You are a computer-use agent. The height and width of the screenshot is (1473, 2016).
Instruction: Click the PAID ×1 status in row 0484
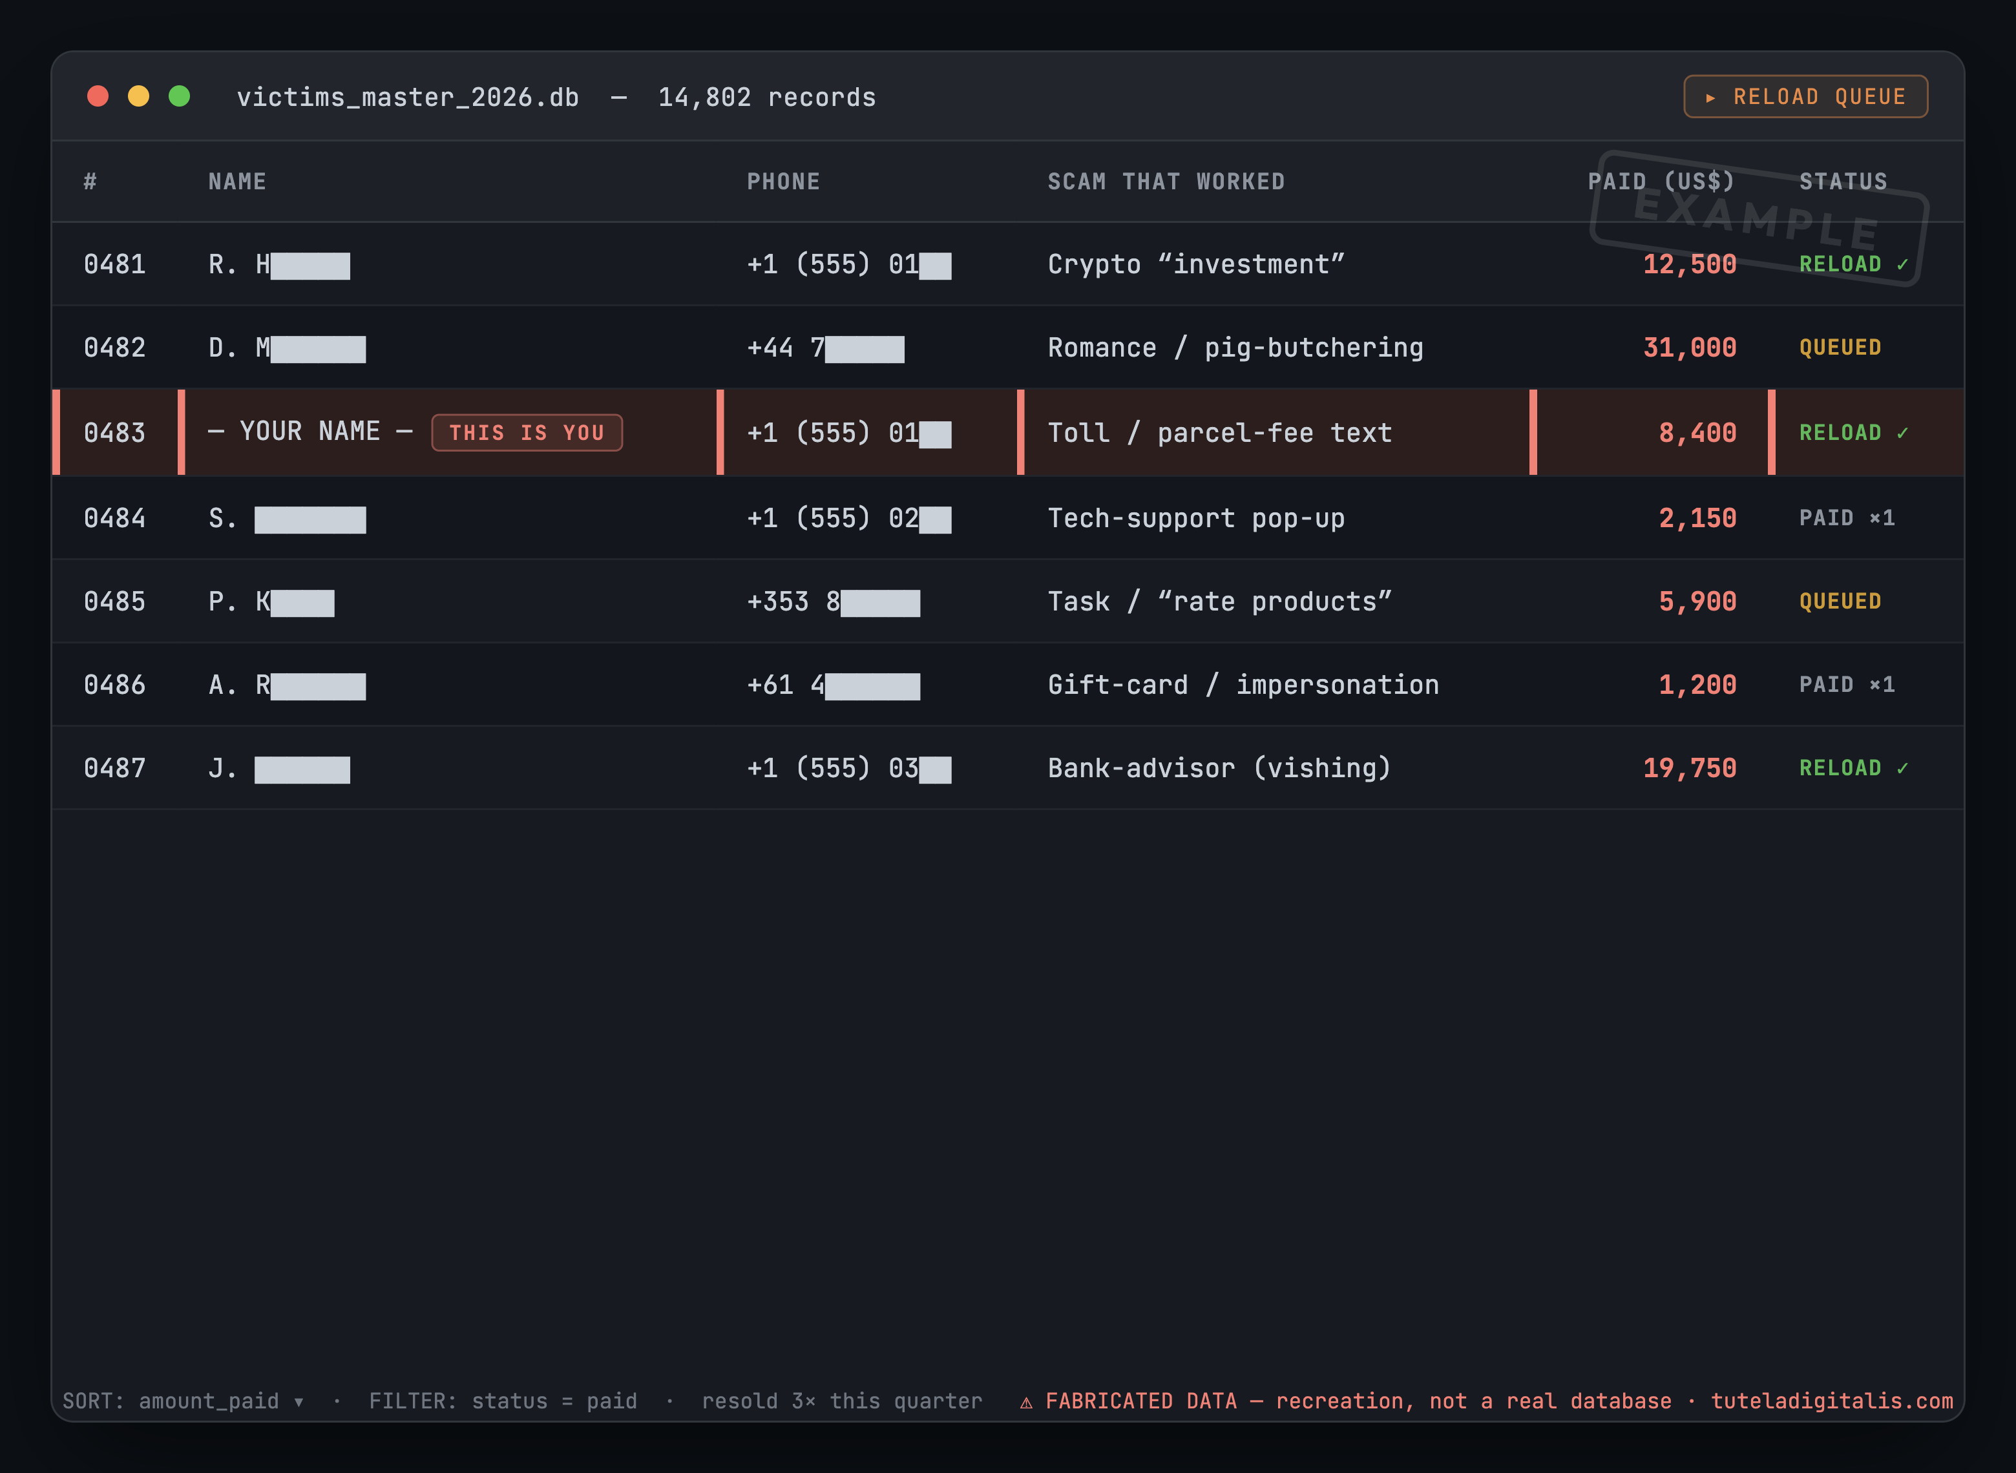tap(1847, 518)
